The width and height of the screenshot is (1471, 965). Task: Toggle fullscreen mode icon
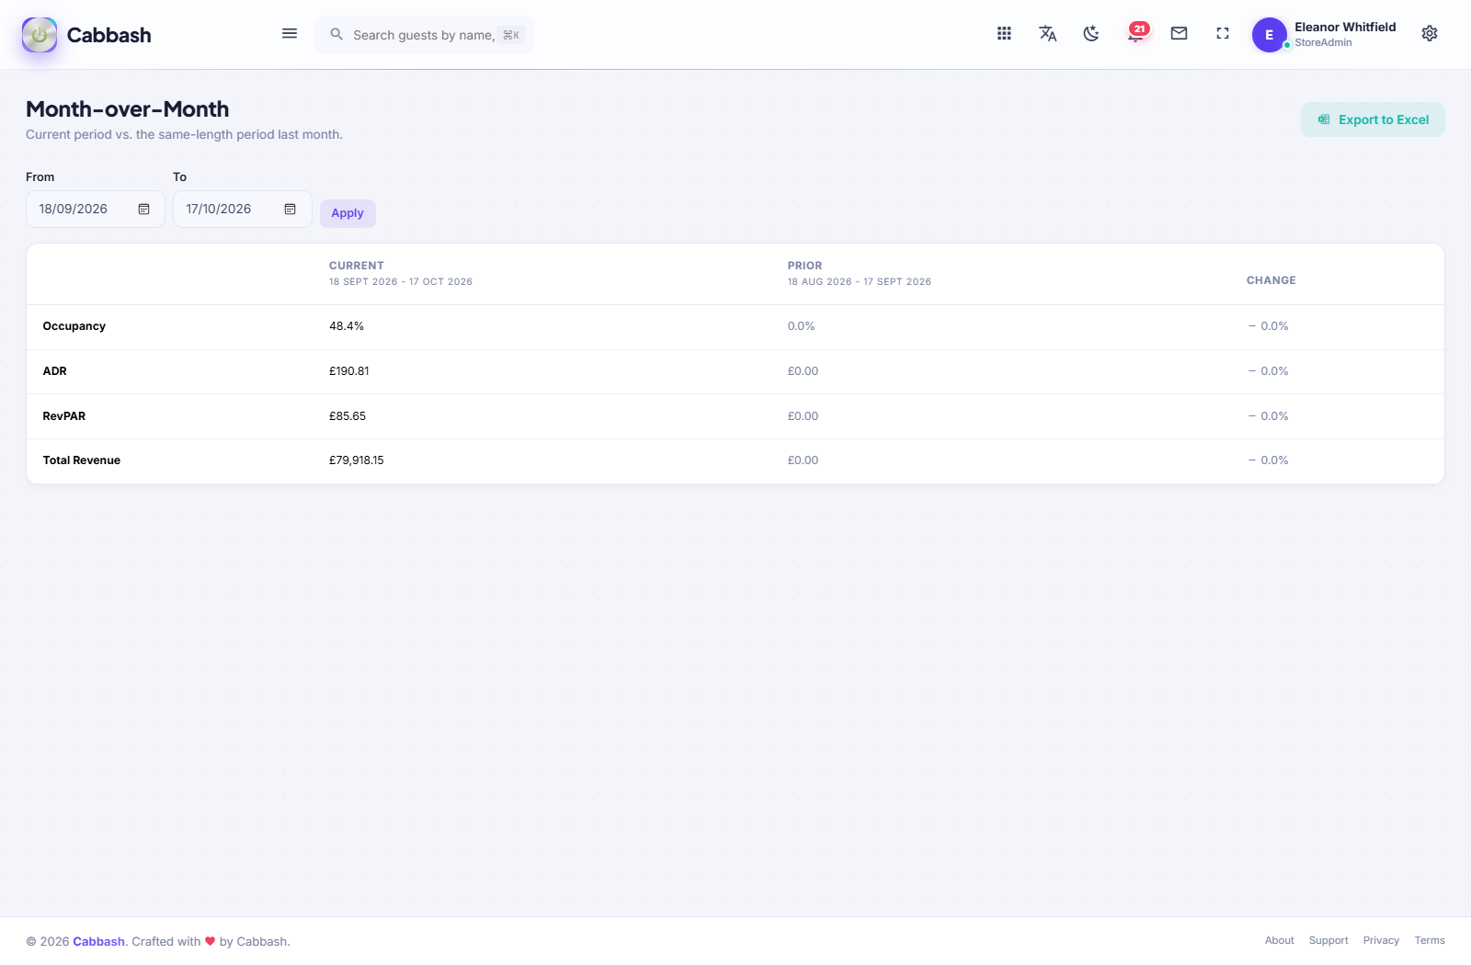click(1223, 34)
